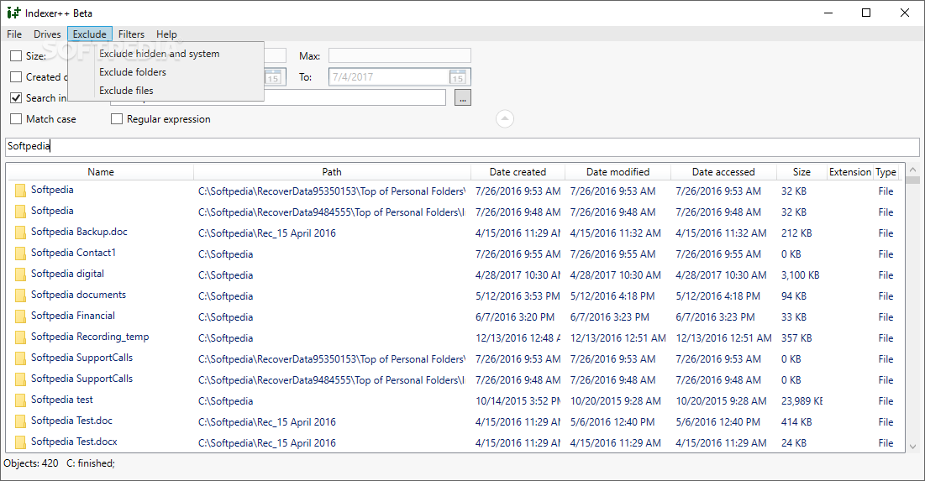
Task: Click folder icon of Softpedia Backup.doc
Action: pos(21,233)
